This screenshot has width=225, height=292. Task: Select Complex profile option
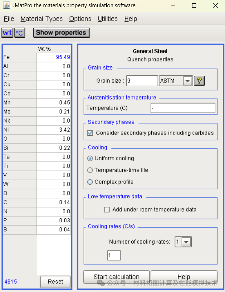tap(90, 182)
